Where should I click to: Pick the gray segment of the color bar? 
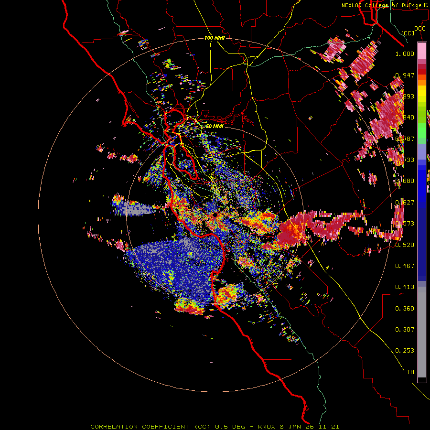(422, 332)
